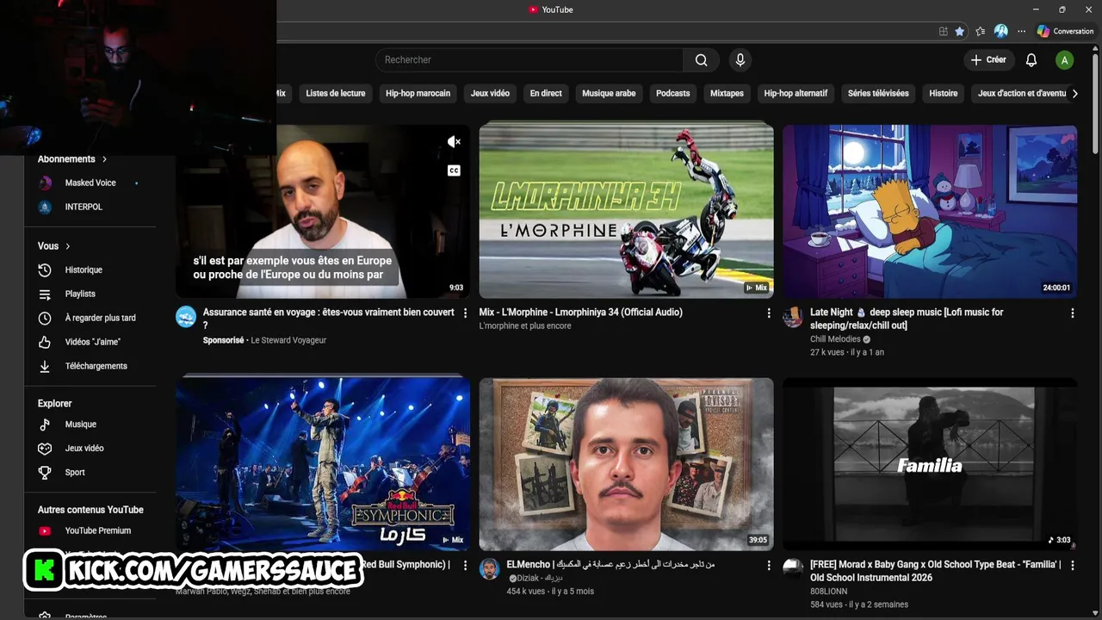Open the notifications bell

coord(1031,59)
